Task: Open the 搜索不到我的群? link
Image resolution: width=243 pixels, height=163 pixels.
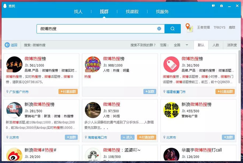Action: 143,45
